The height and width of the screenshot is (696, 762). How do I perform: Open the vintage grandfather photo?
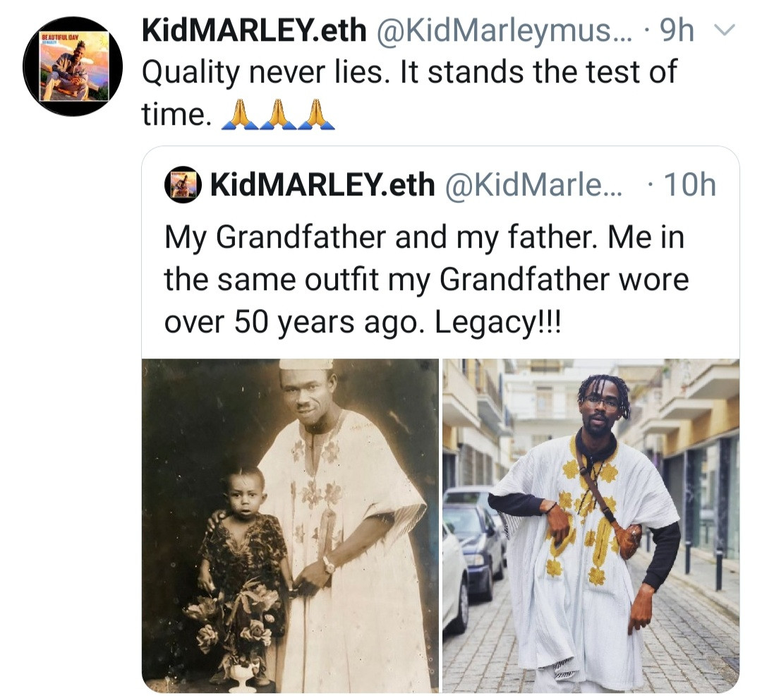(x=290, y=525)
